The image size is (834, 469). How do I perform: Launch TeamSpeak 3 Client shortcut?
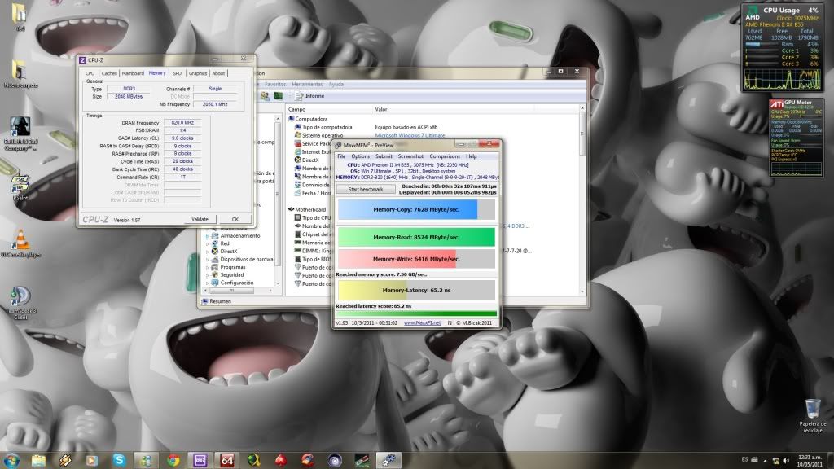pos(20,302)
